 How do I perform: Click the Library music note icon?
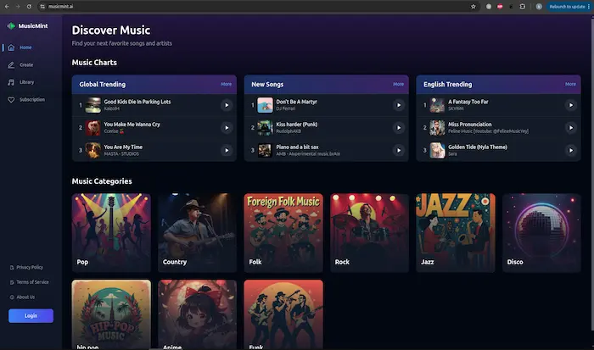click(x=10, y=82)
